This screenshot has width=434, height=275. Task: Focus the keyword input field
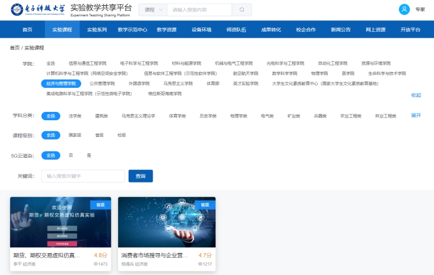pyautogui.click(x=83, y=176)
